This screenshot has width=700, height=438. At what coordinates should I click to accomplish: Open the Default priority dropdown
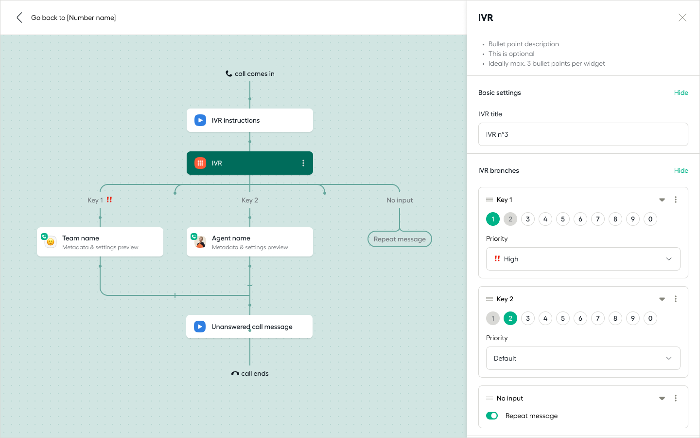point(583,358)
